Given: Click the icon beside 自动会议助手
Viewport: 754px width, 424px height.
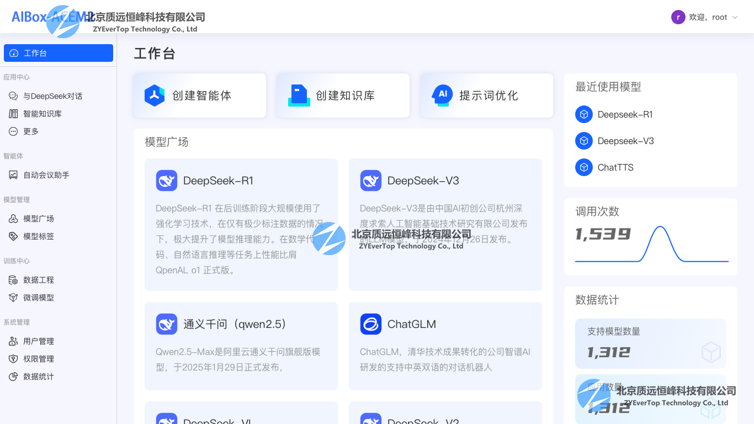Looking at the screenshot, I should (x=13, y=175).
